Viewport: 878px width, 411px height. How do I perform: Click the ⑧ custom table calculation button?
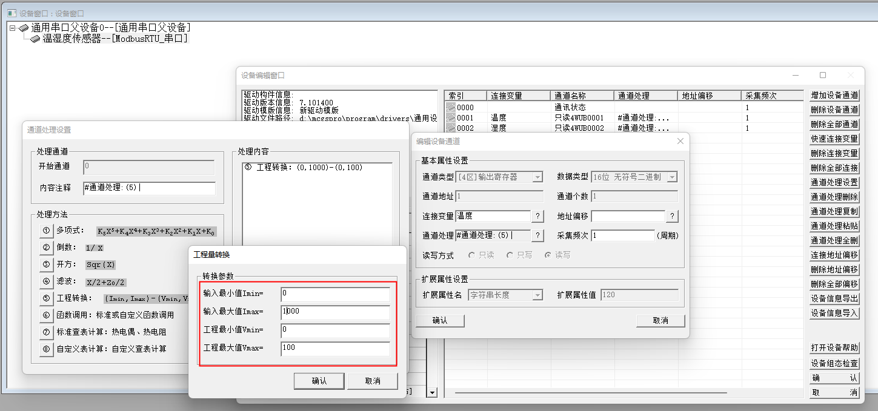[46, 349]
